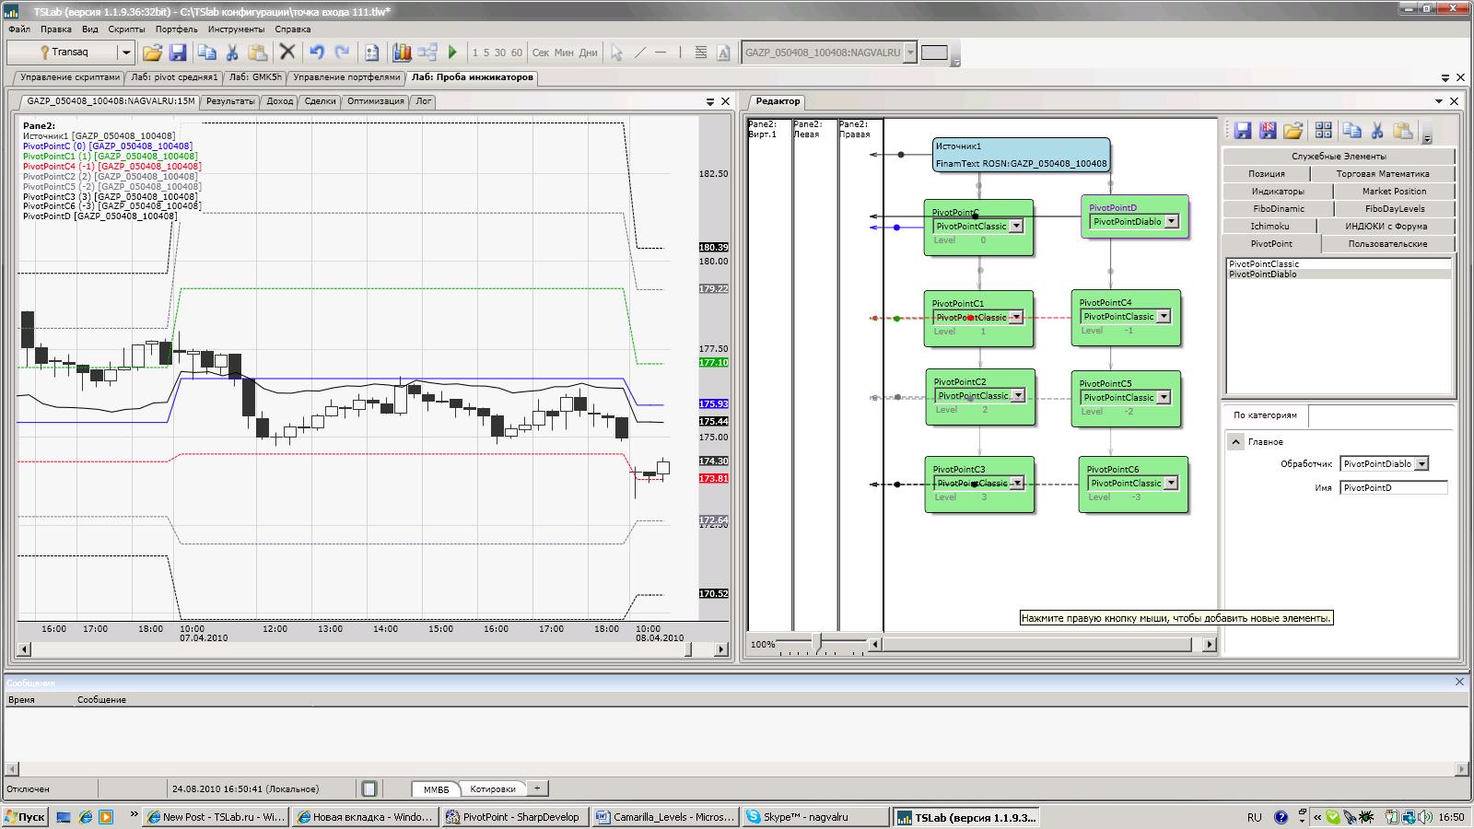Screen dimensions: 1474x829
Task: Open the Индикаторы category button
Action: (x=1278, y=192)
